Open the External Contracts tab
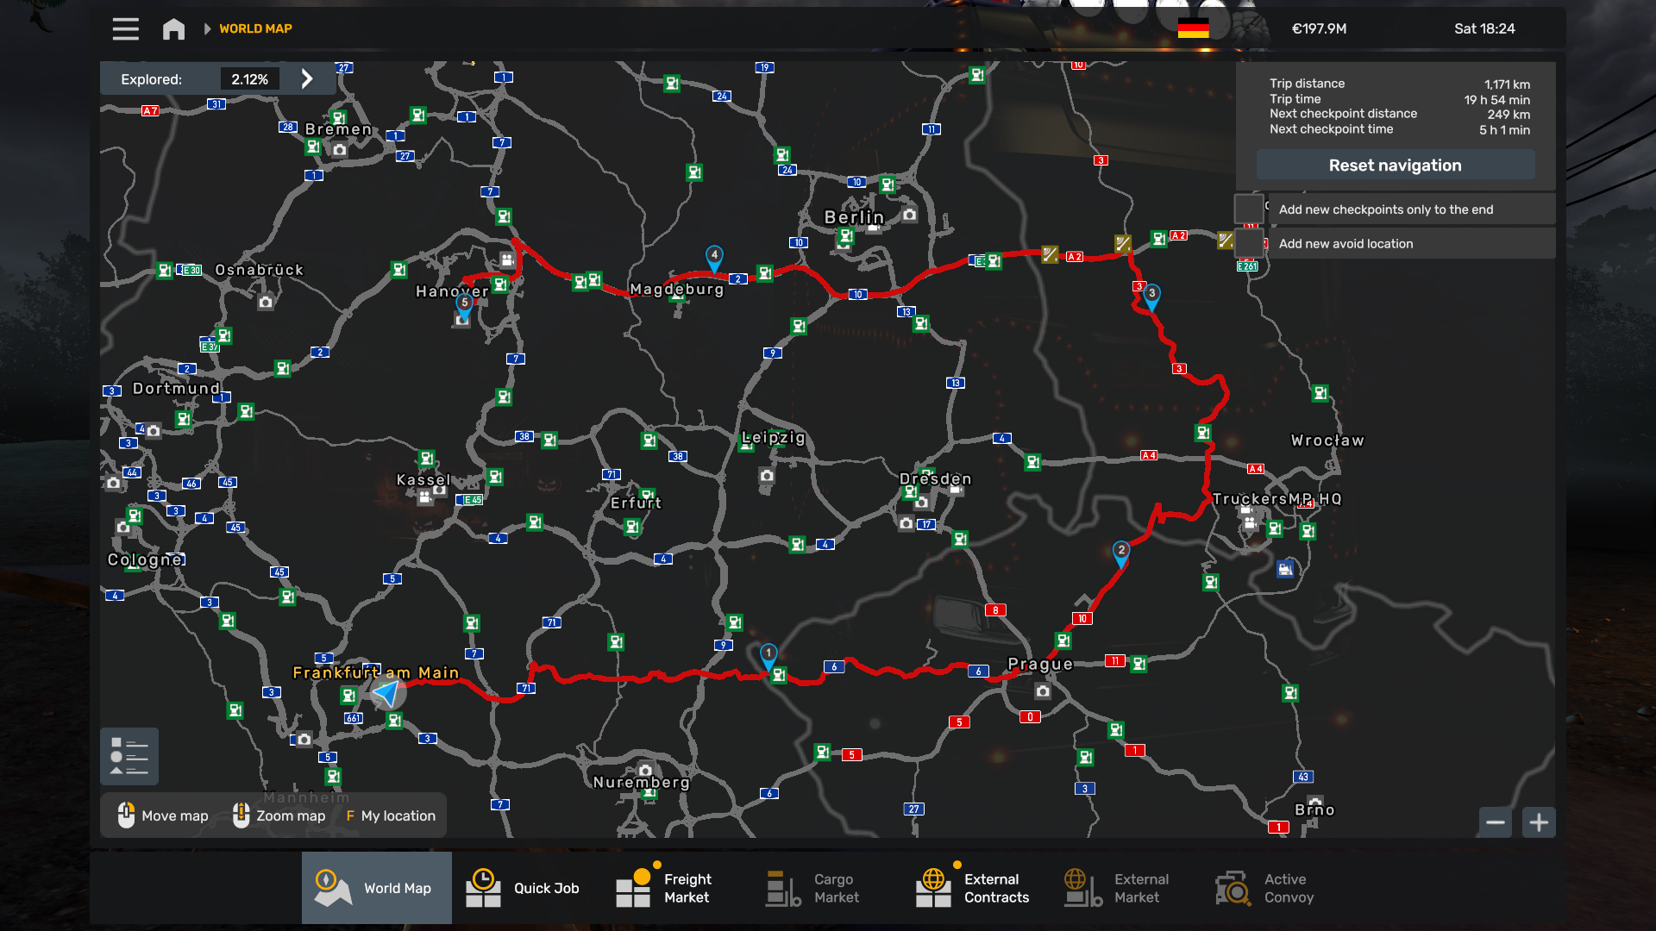 pos(973,888)
